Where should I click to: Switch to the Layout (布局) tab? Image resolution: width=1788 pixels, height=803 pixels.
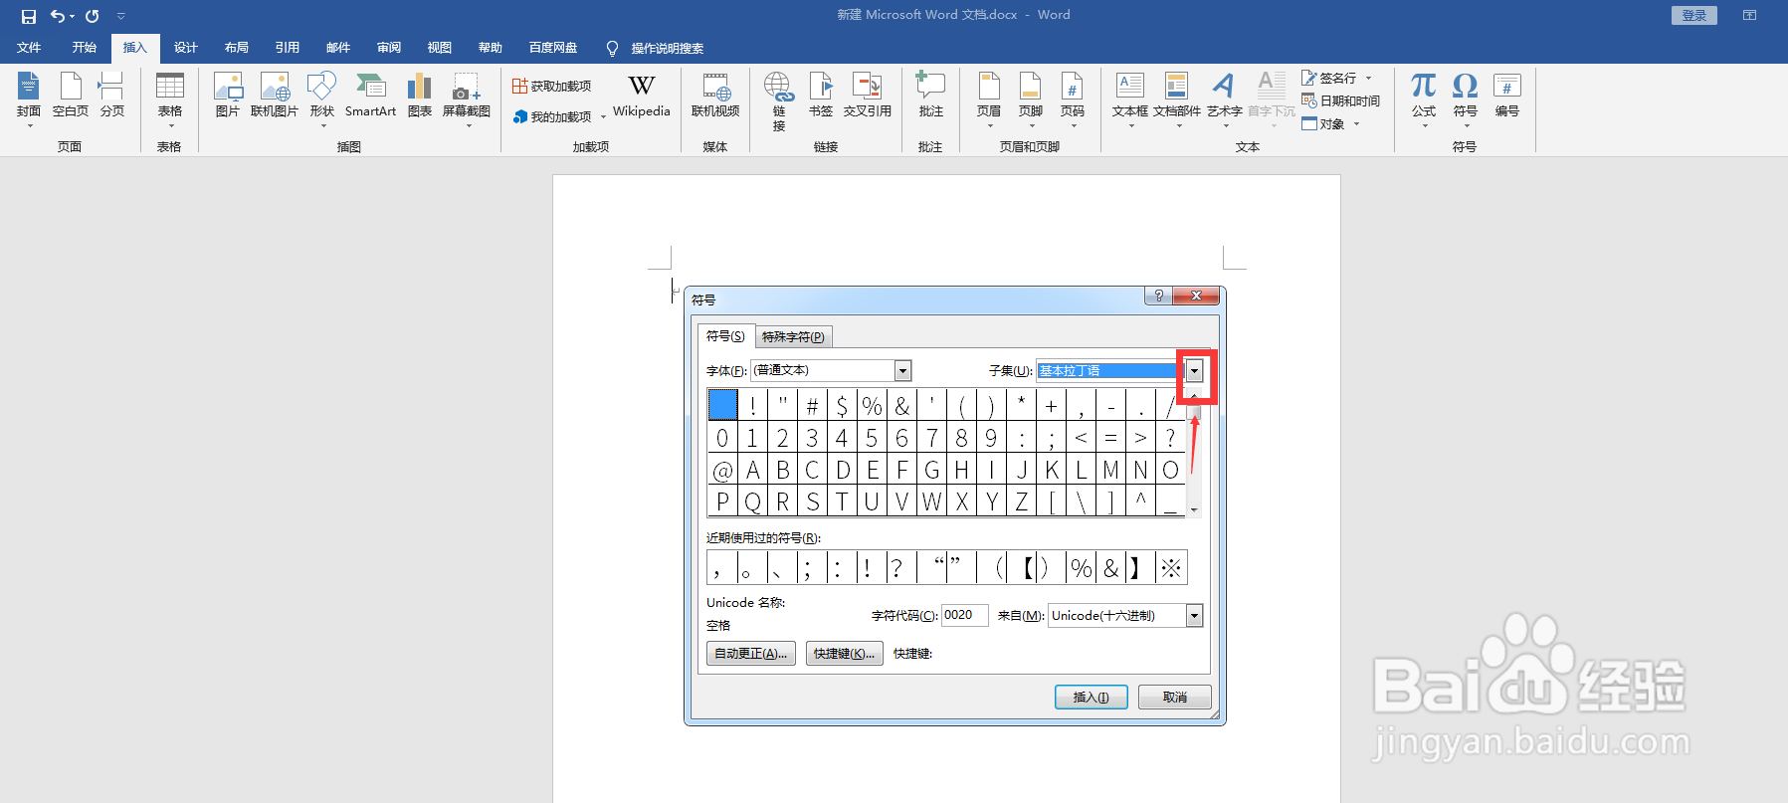pyautogui.click(x=237, y=48)
